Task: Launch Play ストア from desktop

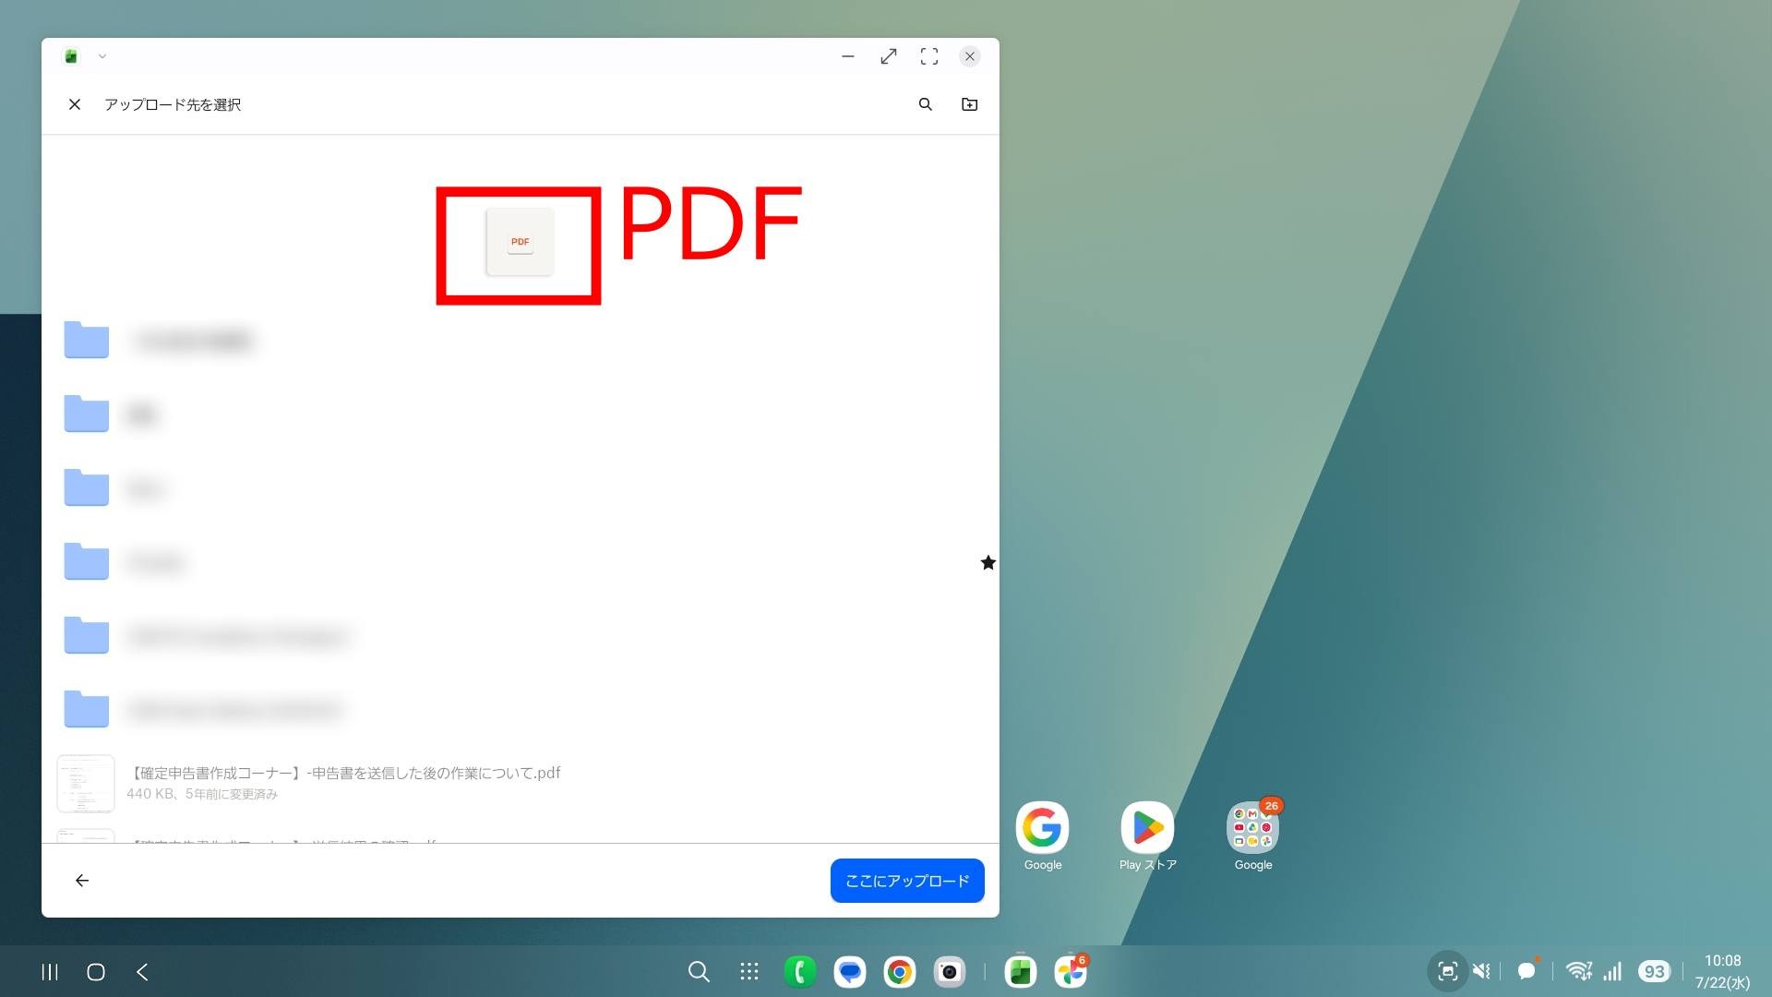Action: (1147, 835)
